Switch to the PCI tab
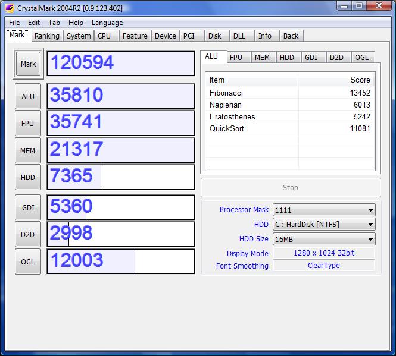 tap(192, 36)
